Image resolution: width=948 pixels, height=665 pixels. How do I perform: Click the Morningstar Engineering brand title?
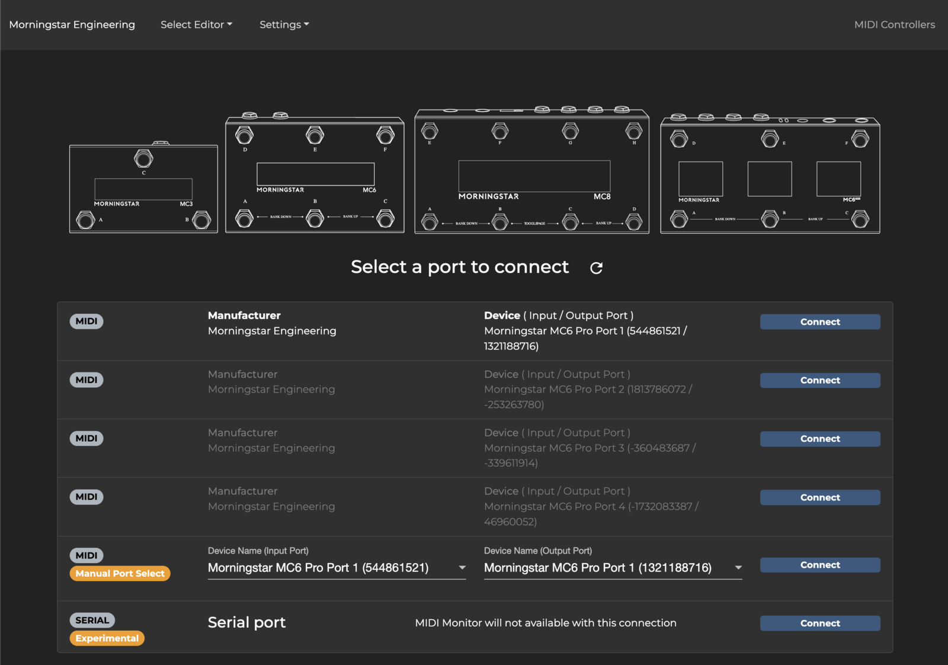pyautogui.click(x=72, y=24)
